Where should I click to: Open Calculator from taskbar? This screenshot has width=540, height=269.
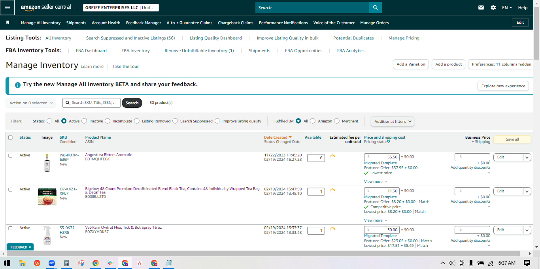tap(66, 263)
